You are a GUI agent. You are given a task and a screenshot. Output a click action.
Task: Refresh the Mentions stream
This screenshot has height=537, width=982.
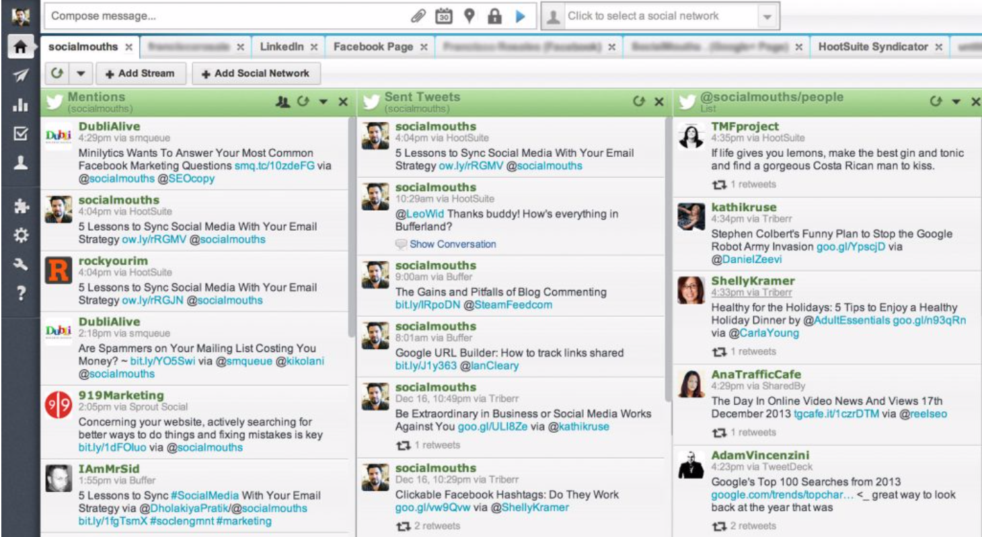(303, 102)
